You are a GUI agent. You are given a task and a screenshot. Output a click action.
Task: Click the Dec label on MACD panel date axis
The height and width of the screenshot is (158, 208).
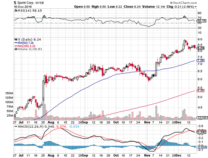(x=179, y=155)
